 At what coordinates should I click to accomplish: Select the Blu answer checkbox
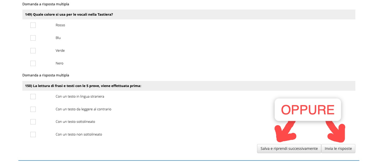click(x=33, y=38)
